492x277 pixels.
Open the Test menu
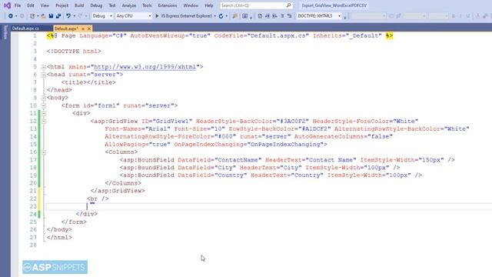(112, 5)
